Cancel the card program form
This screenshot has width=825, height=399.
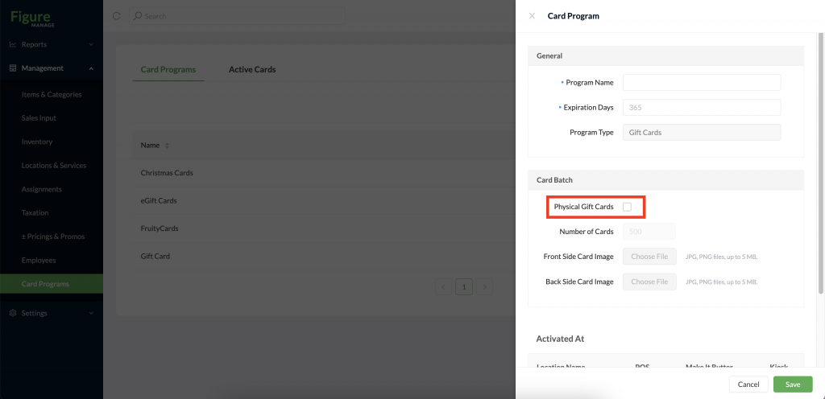[x=748, y=385]
